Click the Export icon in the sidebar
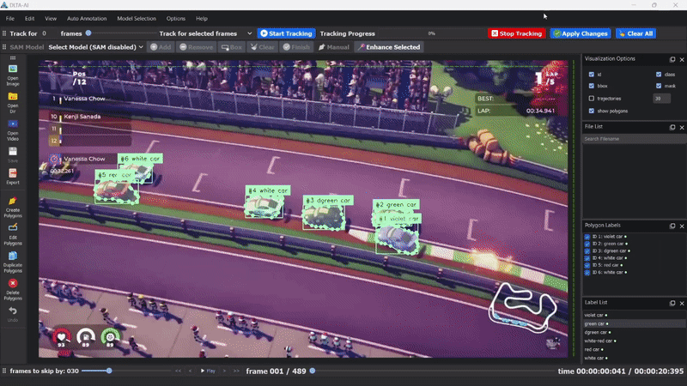687x386 pixels. pos(13,173)
